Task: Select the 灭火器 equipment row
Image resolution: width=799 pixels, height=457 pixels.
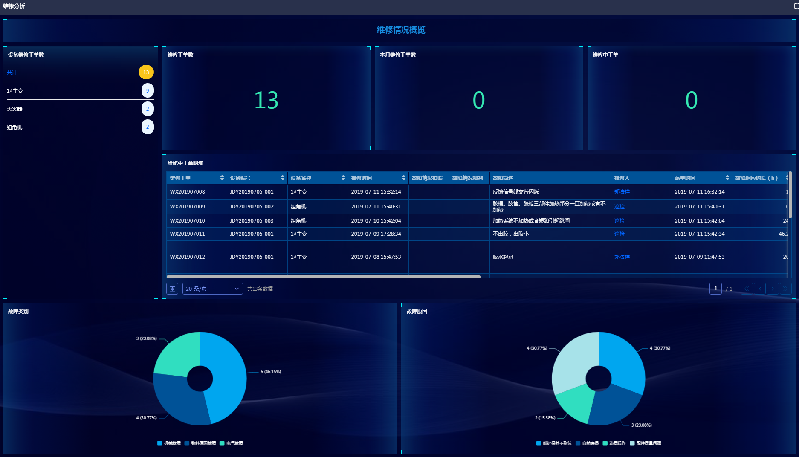Action: (x=80, y=109)
